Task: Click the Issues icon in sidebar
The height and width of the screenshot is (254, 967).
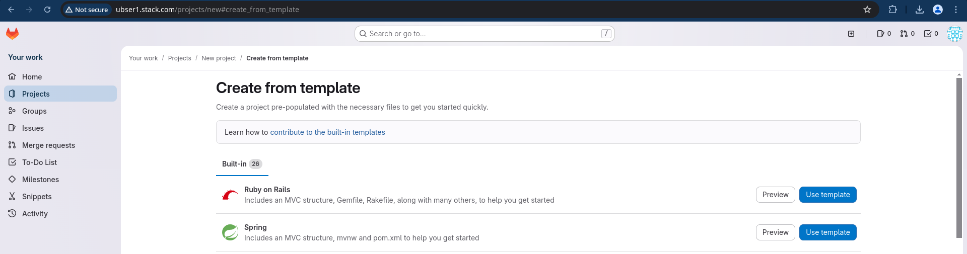Action: click(x=12, y=128)
